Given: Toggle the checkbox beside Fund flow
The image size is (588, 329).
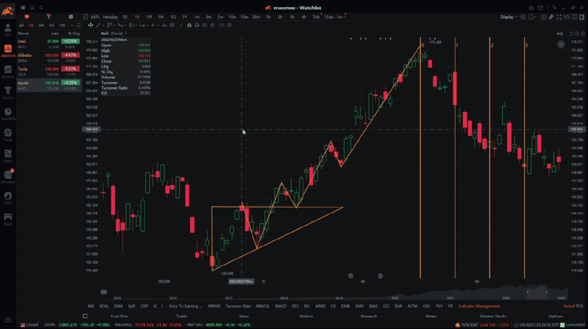Looking at the screenshot, I should (86, 316).
